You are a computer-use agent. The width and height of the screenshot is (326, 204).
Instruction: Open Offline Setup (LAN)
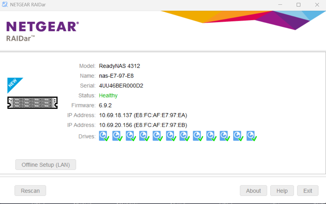[45, 165]
